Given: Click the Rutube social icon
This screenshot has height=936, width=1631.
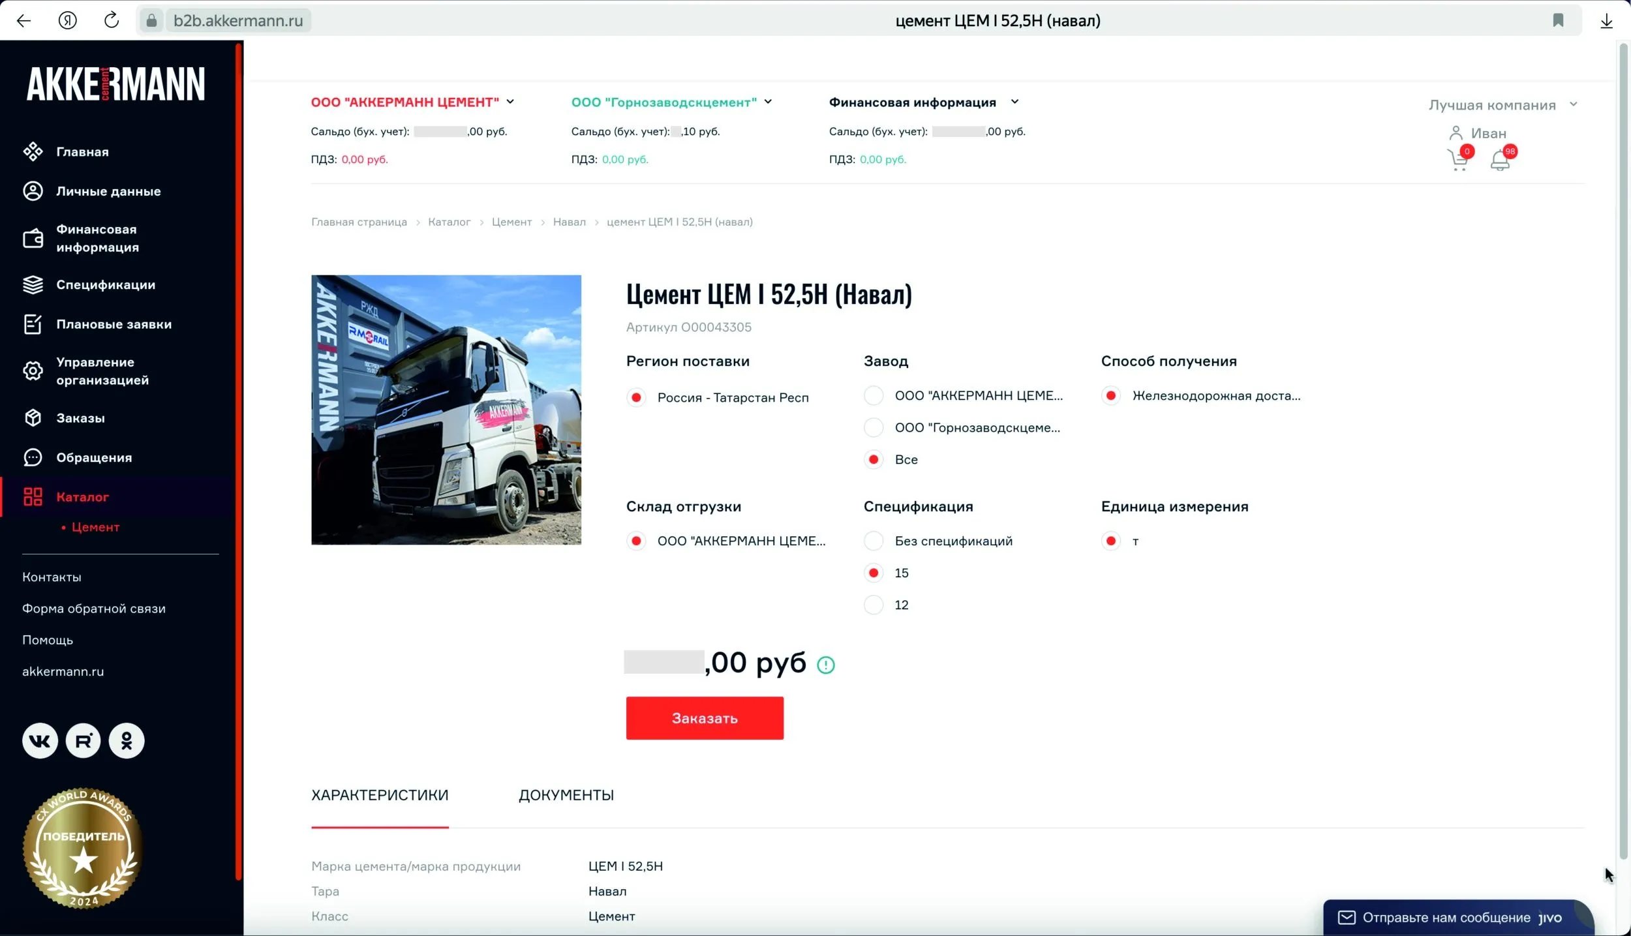Looking at the screenshot, I should (x=84, y=741).
